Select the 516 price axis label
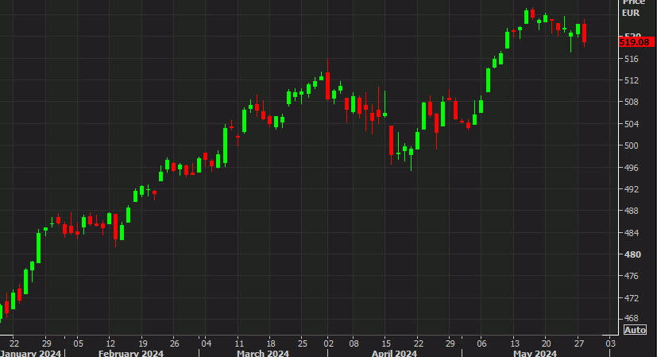Image resolution: width=657 pixels, height=357 pixels. 631,59
